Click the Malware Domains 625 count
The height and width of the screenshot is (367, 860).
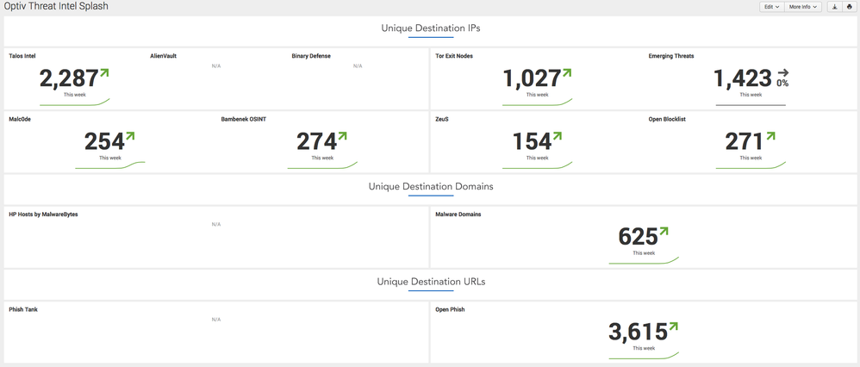click(638, 237)
